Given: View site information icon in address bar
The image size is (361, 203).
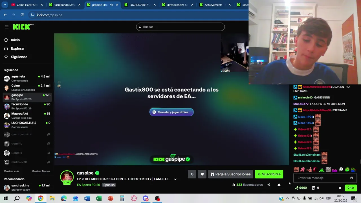Looking at the screenshot, I should tap(32, 15).
